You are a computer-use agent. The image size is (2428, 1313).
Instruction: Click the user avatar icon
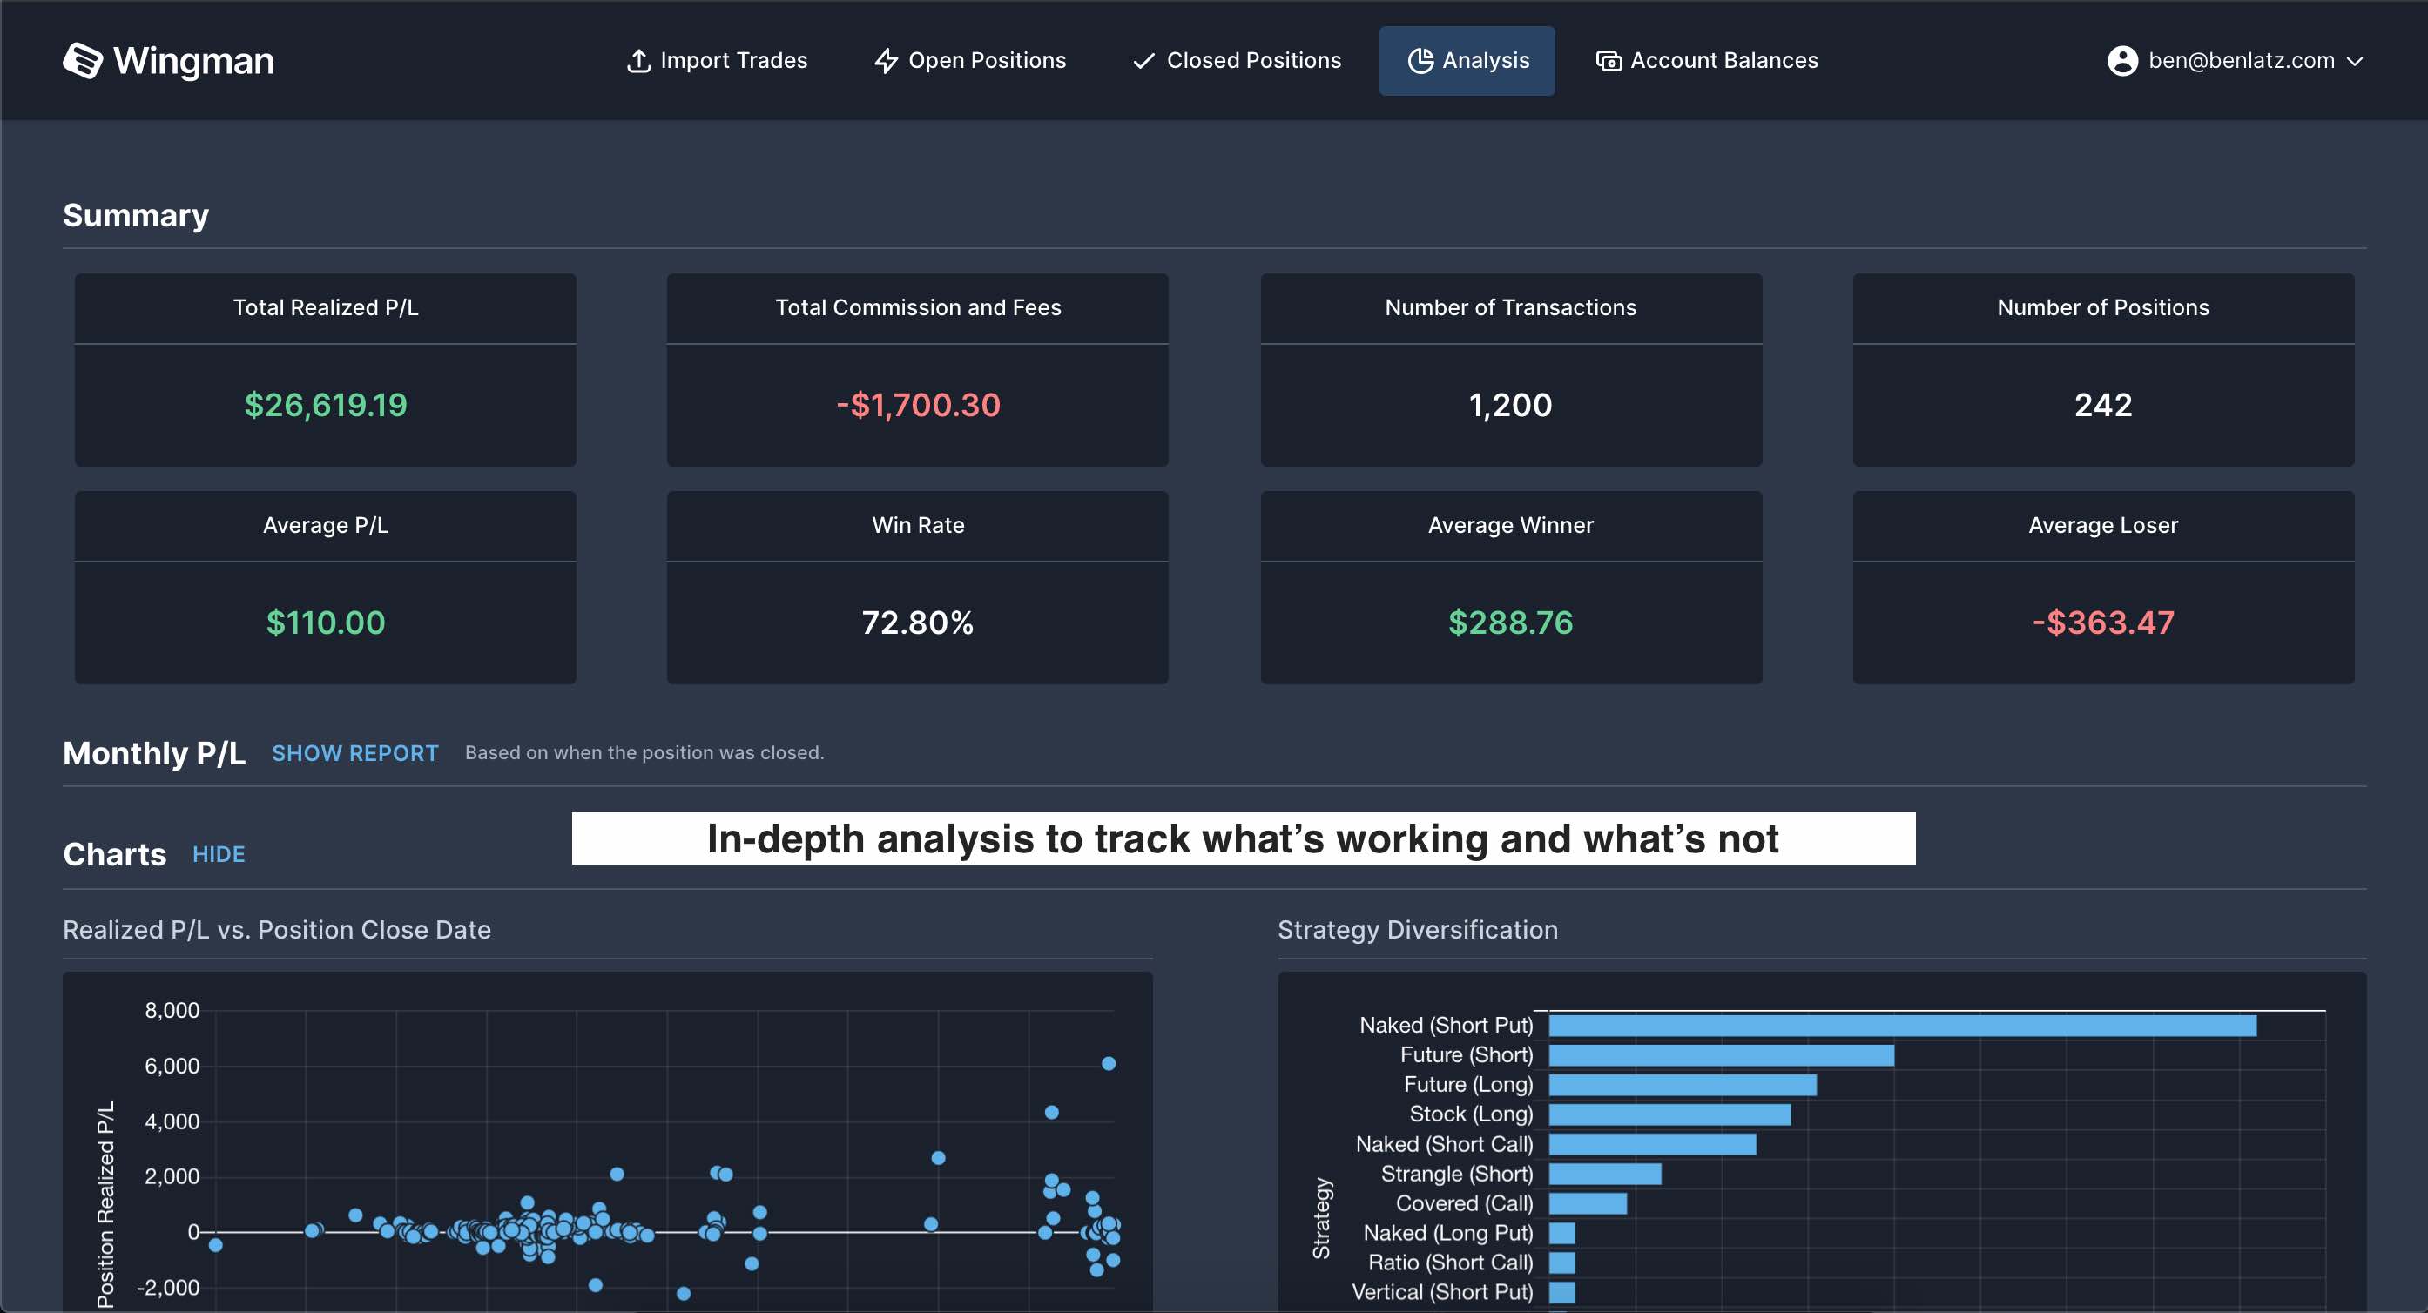click(x=2121, y=60)
